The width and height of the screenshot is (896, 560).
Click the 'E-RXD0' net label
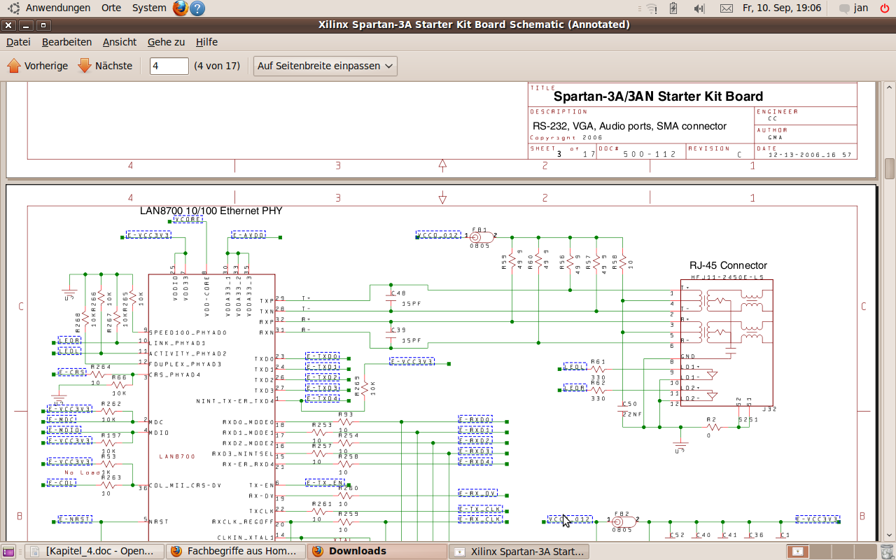click(475, 419)
